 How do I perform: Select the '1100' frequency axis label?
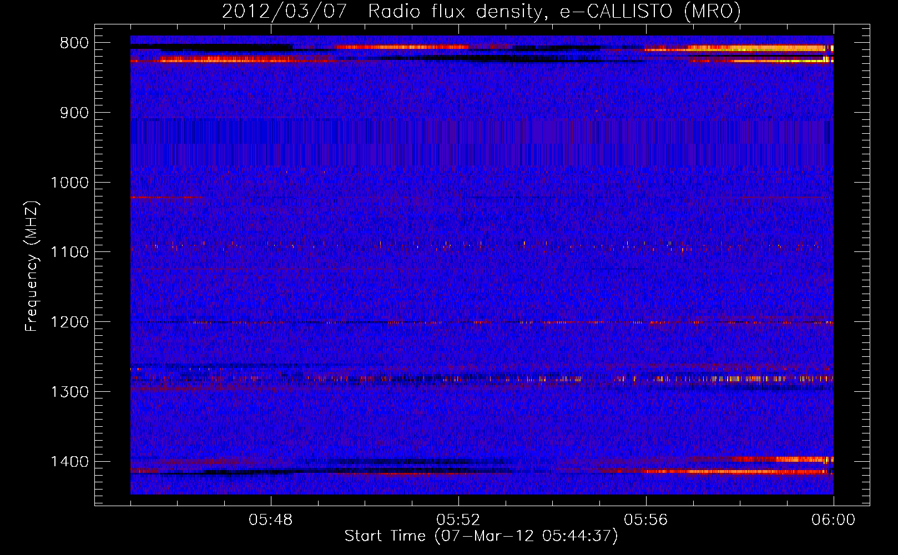[x=70, y=253]
